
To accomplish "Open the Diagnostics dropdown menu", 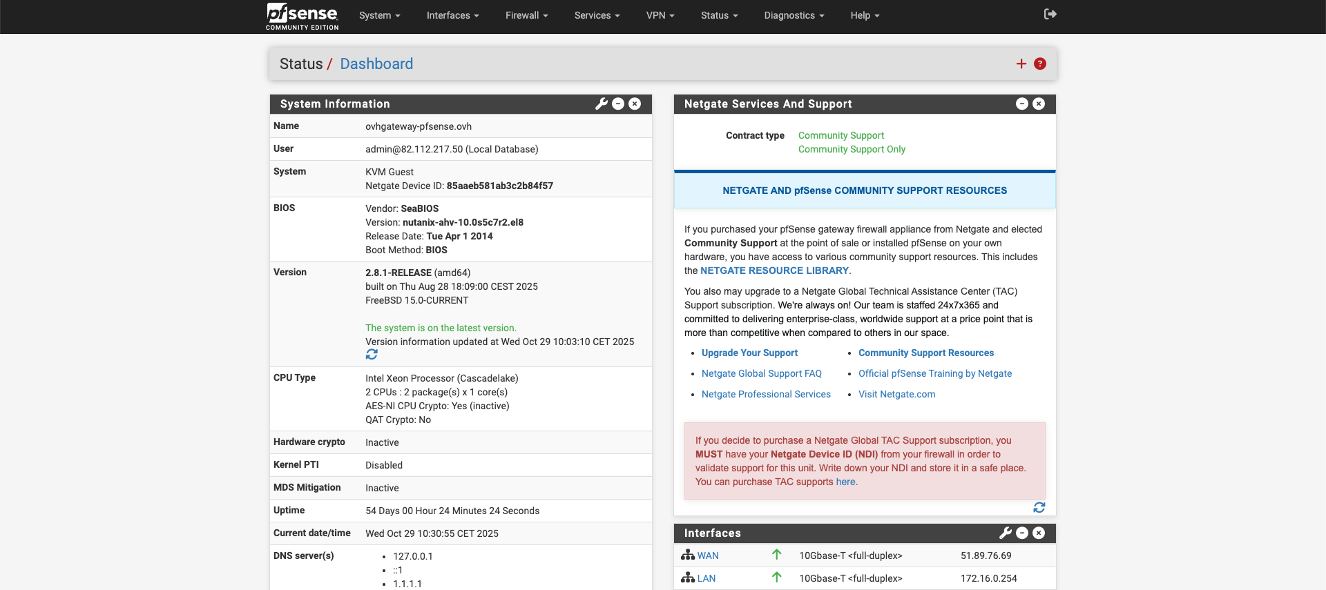I will 794,15.
